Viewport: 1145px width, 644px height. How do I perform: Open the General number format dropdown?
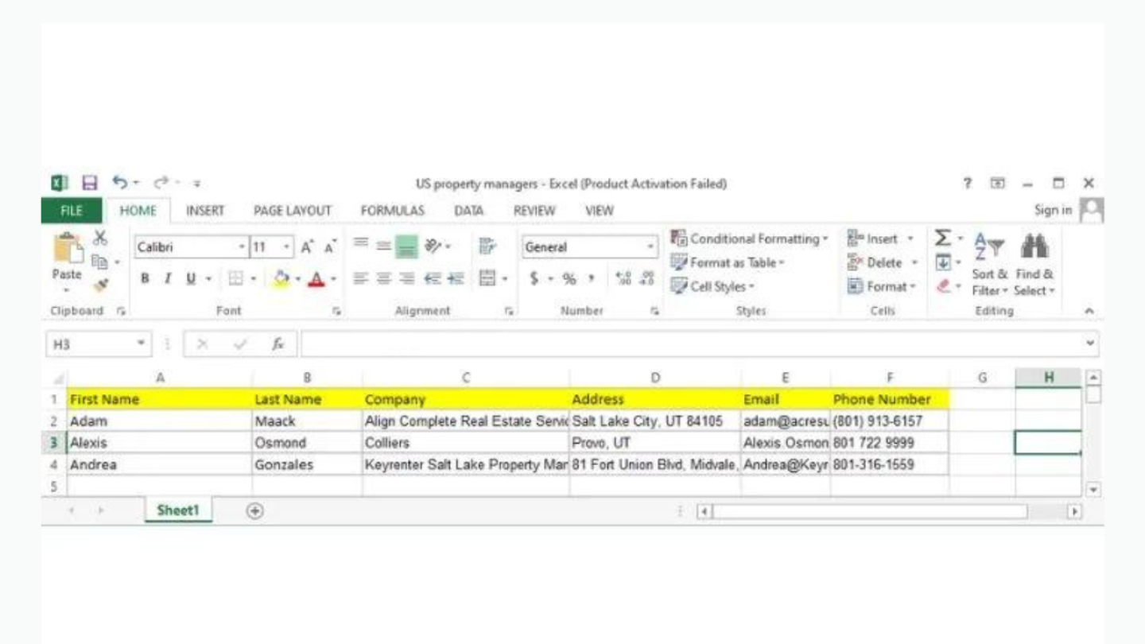[x=651, y=247]
